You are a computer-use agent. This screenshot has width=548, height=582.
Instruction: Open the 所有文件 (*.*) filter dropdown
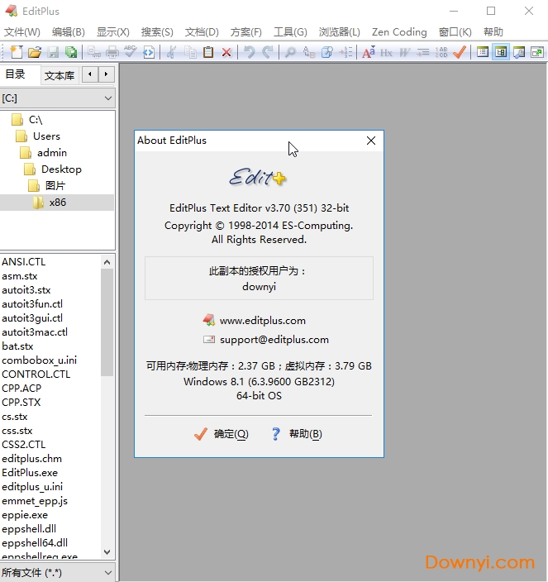point(57,573)
